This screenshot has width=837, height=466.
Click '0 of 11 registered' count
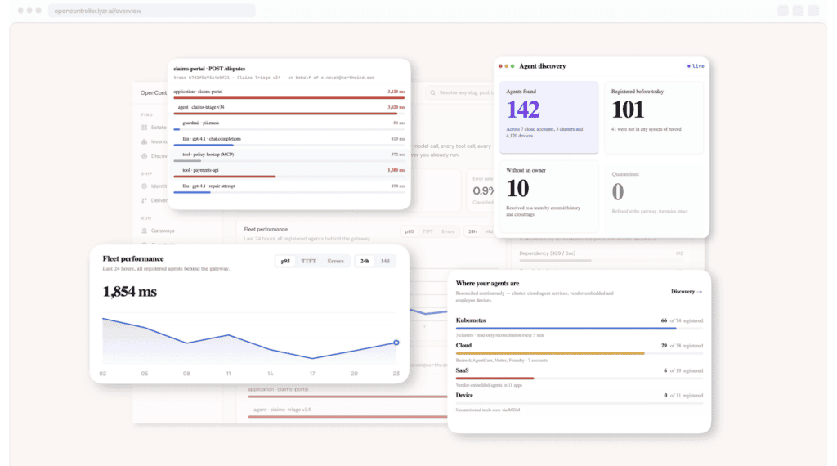click(683, 396)
